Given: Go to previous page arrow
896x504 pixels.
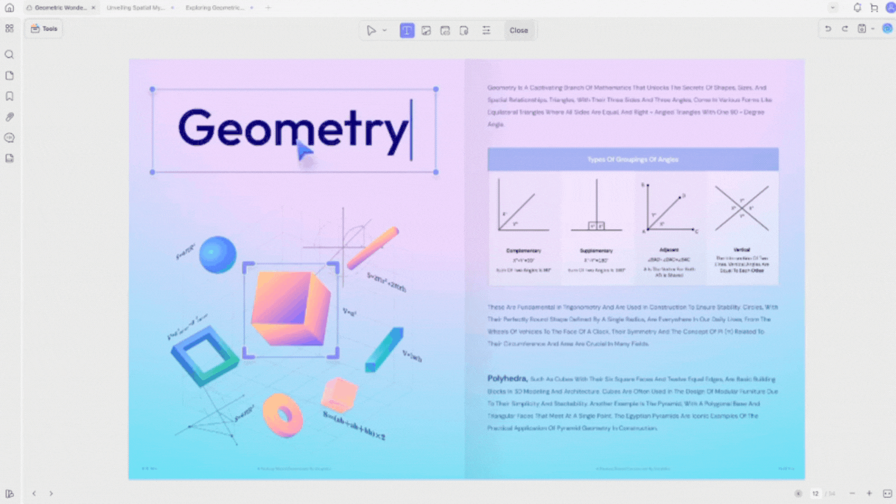Looking at the screenshot, I should [34, 493].
